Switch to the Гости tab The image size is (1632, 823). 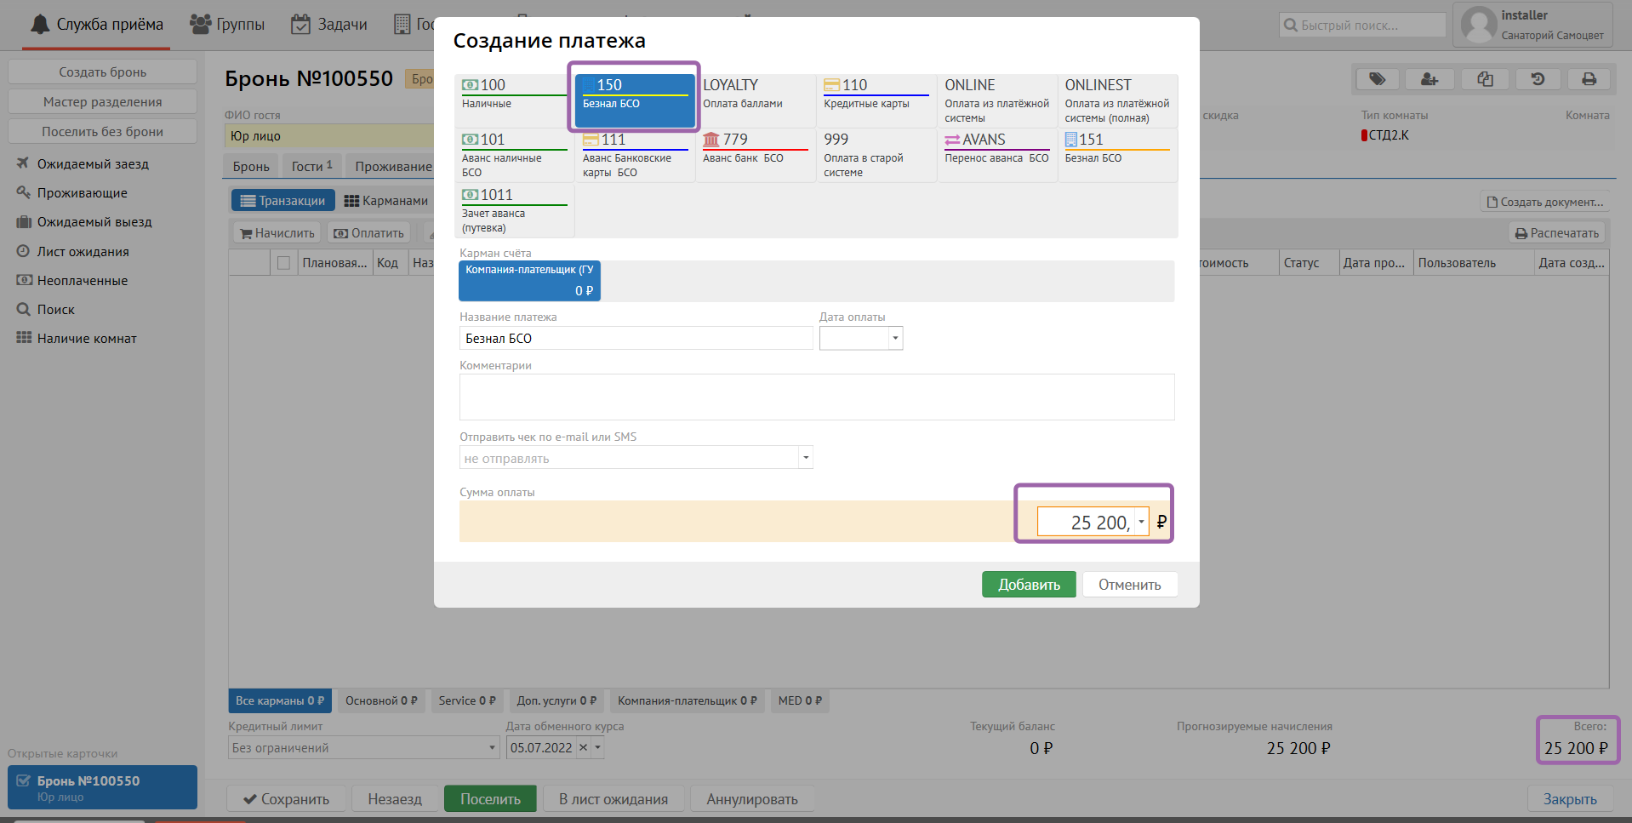(x=311, y=166)
